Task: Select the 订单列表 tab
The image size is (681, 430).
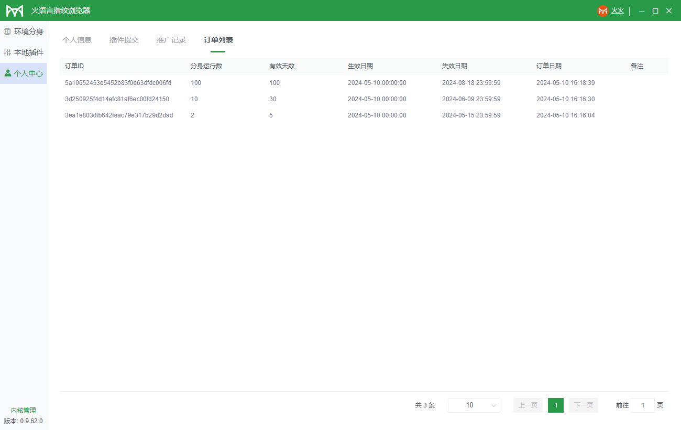Action: pos(218,40)
